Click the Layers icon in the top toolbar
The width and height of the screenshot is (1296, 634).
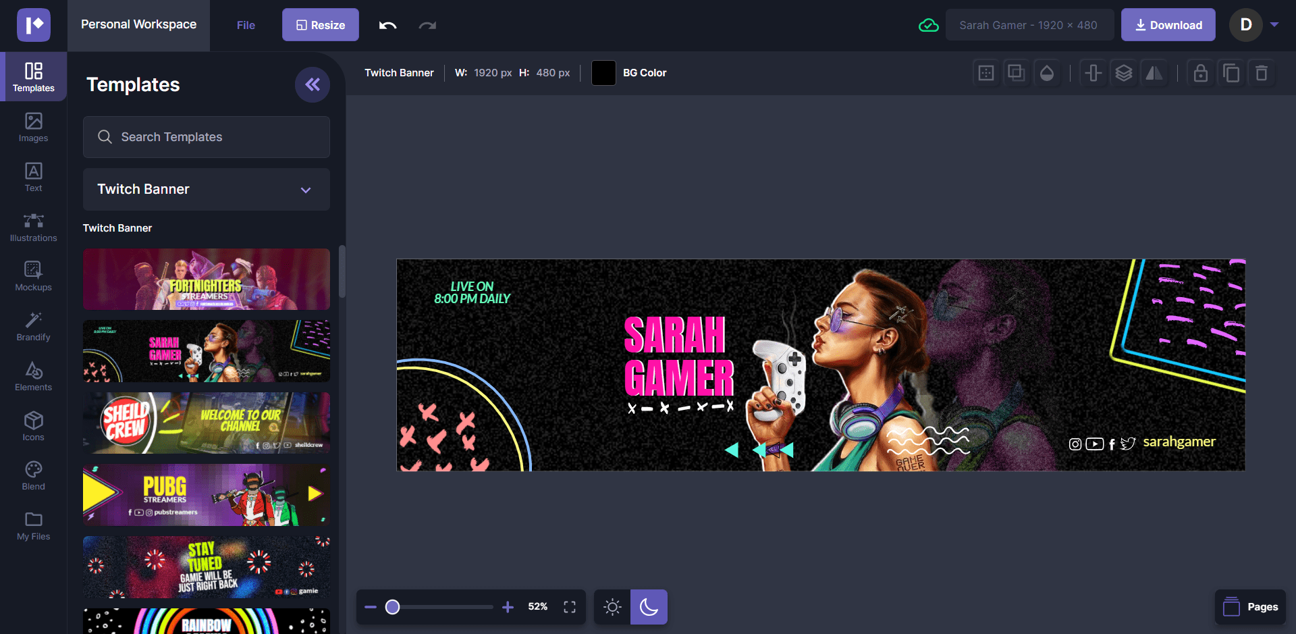click(1124, 72)
